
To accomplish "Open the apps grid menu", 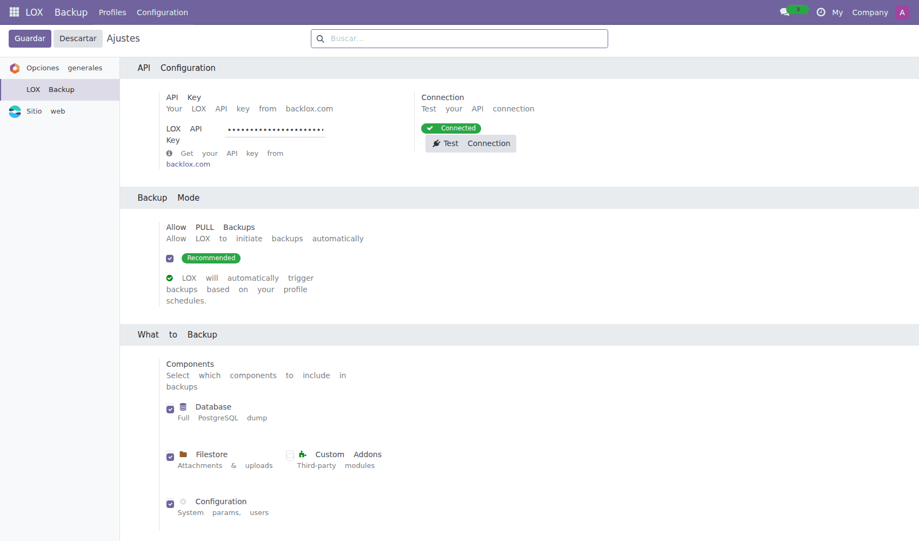I will (14, 12).
